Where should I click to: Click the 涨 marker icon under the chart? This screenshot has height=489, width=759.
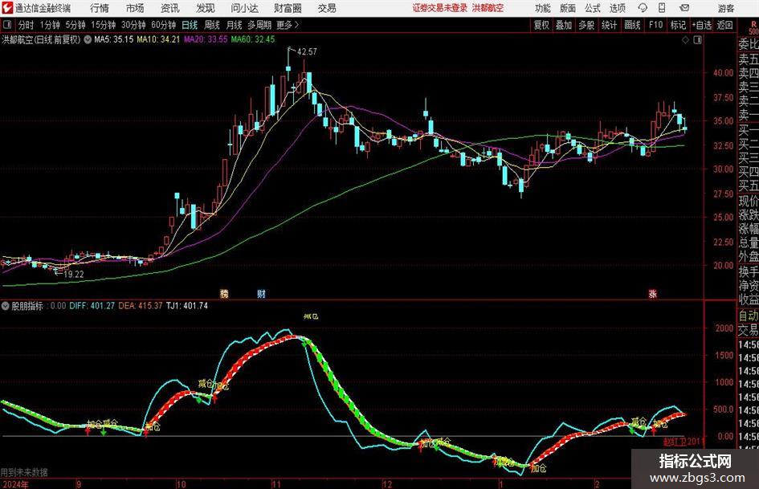652,293
